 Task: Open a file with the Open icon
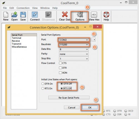point(14,14)
